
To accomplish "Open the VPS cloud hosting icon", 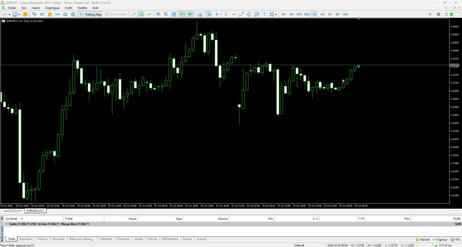I will click(65, 14).
